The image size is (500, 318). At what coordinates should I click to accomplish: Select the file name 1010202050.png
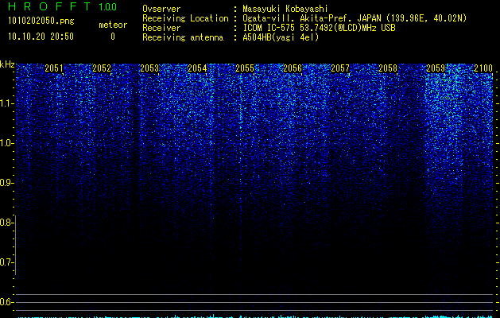click(41, 21)
